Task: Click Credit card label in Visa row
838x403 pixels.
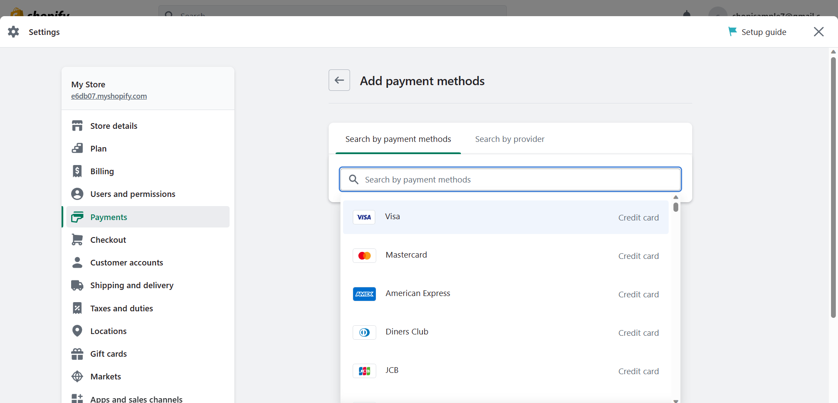Action: point(639,217)
